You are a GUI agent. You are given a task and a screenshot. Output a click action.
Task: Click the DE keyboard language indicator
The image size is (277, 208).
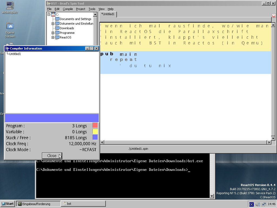point(251,204)
